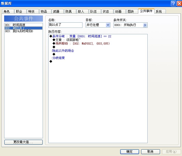Go to the 武器 tab

pos(58,11)
